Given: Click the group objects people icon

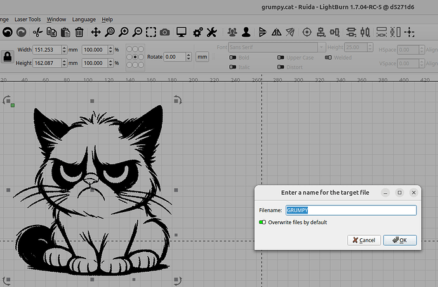Looking at the screenshot, I should (232, 32).
